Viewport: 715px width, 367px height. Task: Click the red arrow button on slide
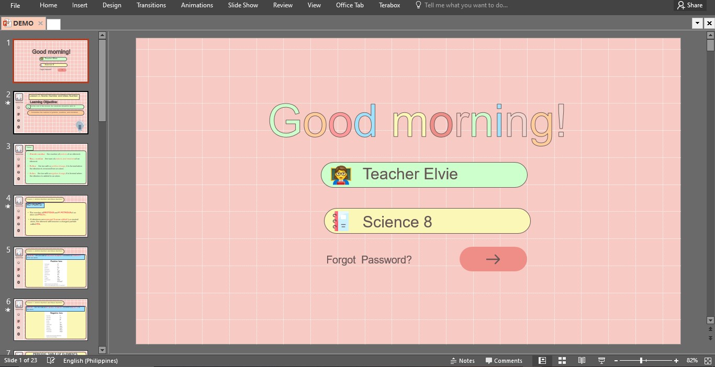pos(493,259)
